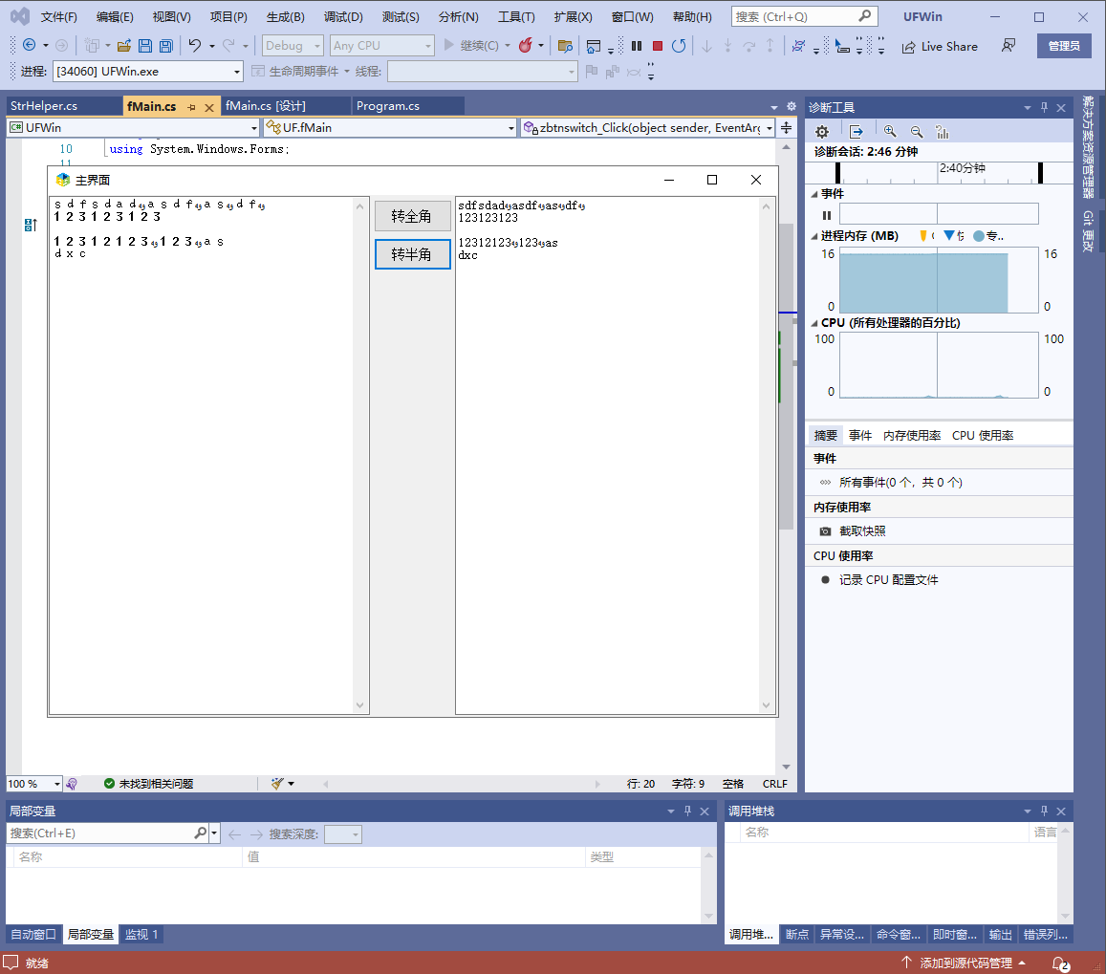
Task: Pause the debugging session
Action: [637, 46]
